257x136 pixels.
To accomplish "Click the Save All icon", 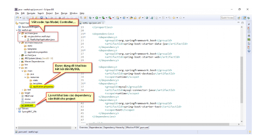I will pyautogui.click(x=28, y=18).
